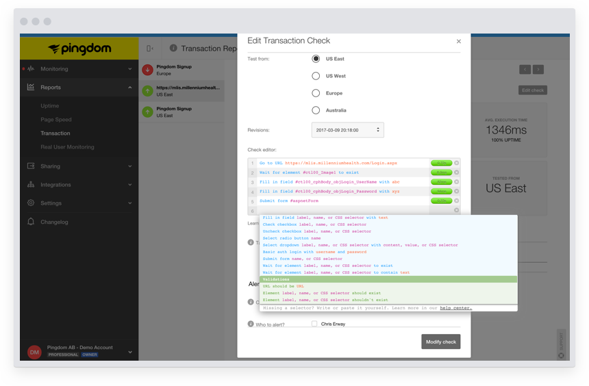Click the Integrations icon in sidebar
Screen dimensions: 589x386
(31, 184)
